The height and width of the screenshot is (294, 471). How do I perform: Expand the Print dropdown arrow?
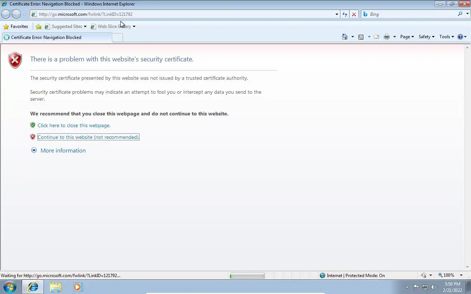[394, 37]
